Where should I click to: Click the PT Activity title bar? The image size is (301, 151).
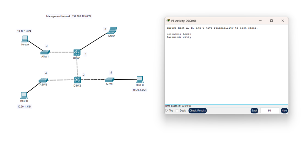click(x=212, y=21)
